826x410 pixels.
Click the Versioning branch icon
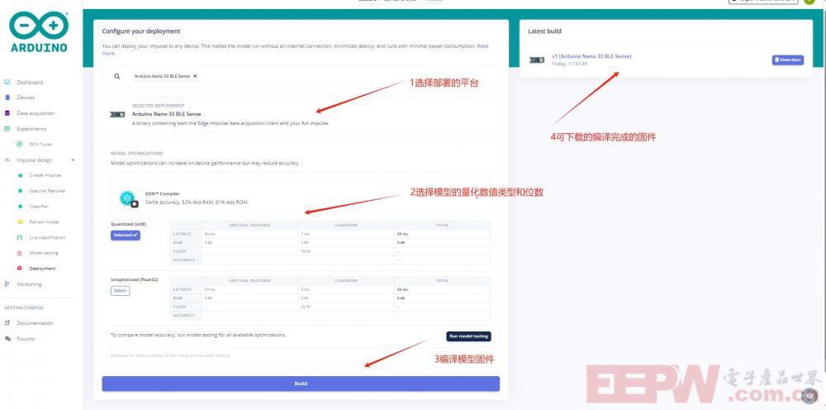click(7, 284)
